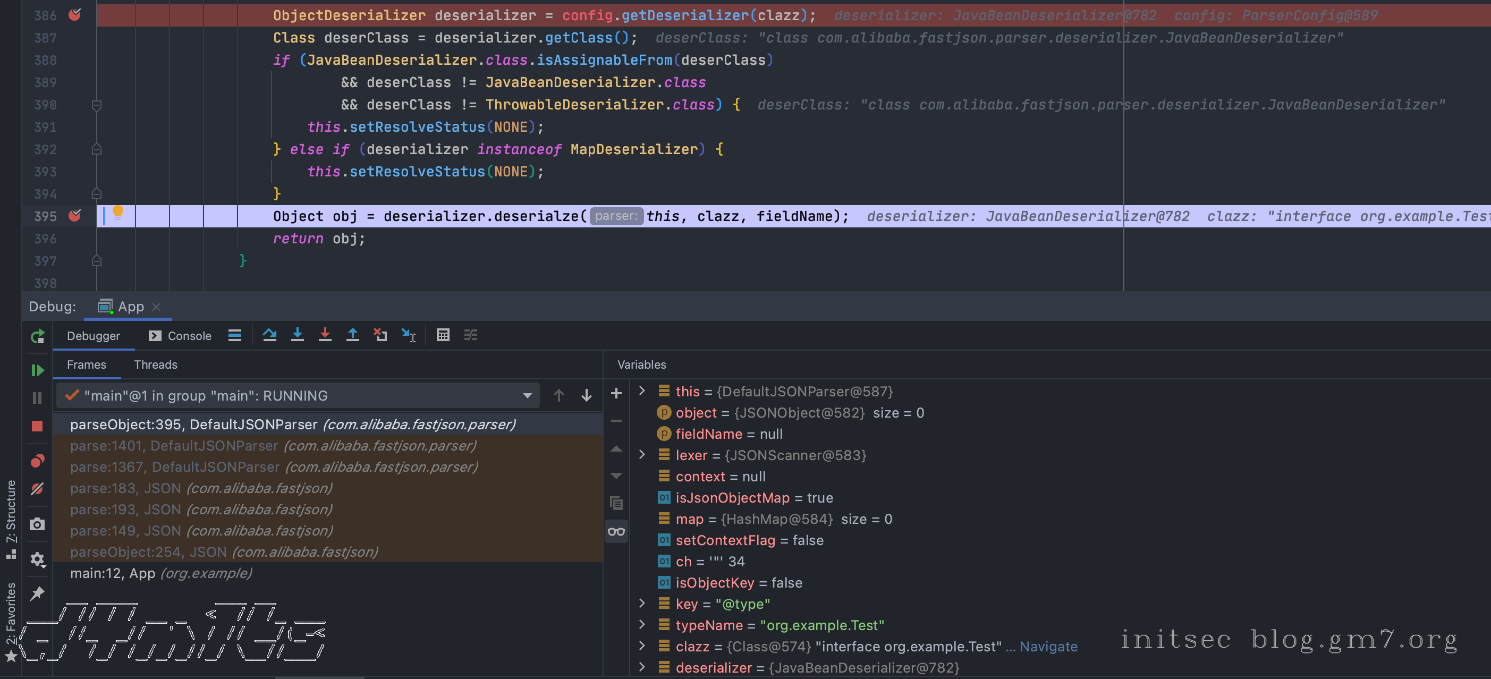Toggle Mute Breakpoints icon
This screenshot has height=679, width=1491.
click(37, 489)
